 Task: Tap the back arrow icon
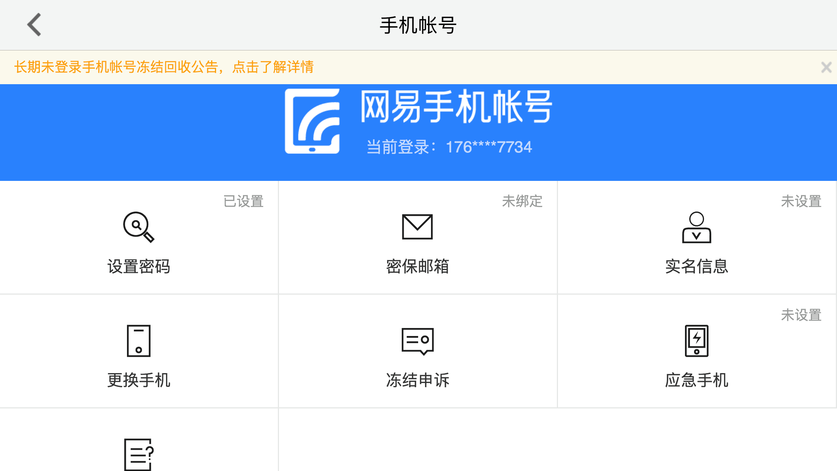coord(34,25)
